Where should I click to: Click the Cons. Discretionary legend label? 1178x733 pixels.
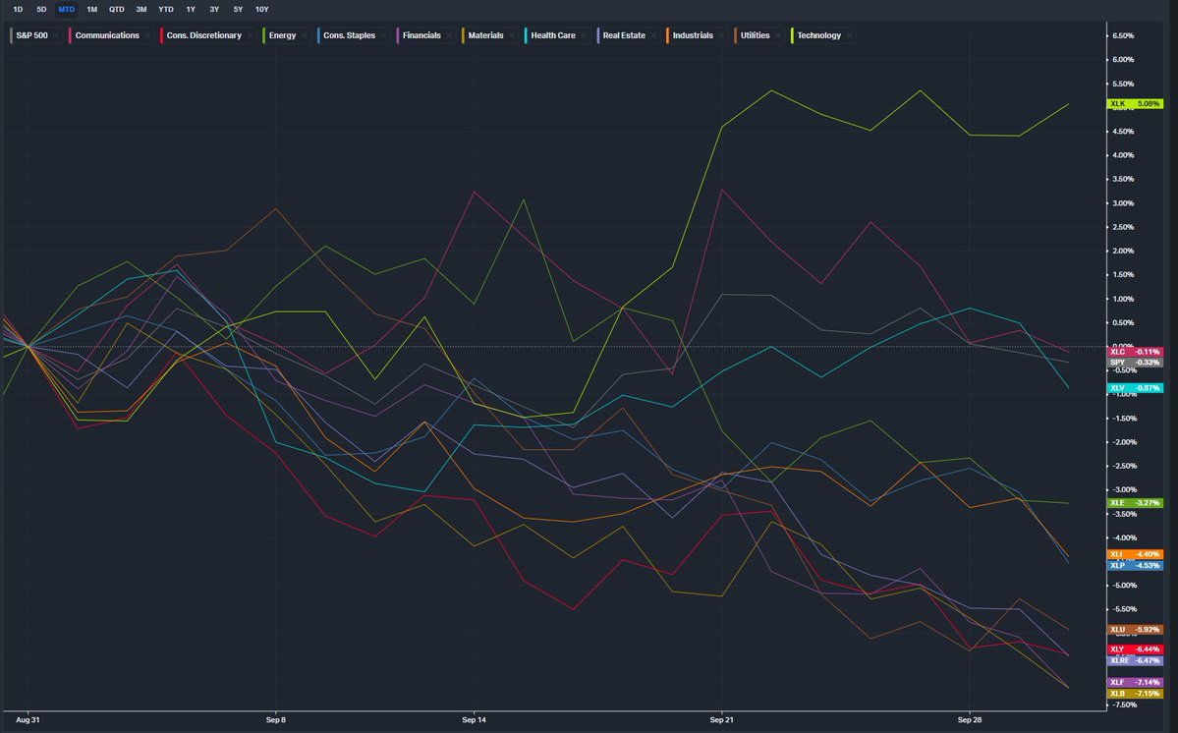click(x=203, y=35)
